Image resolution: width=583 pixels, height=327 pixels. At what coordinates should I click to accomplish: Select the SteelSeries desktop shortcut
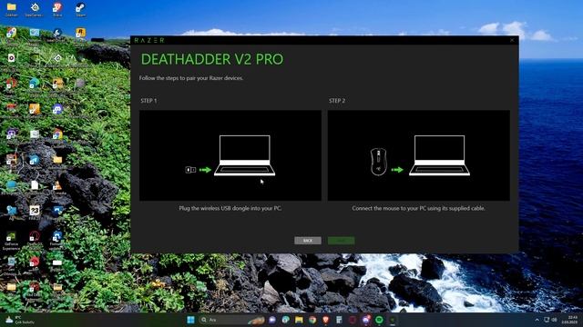click(x=35, y=10)
